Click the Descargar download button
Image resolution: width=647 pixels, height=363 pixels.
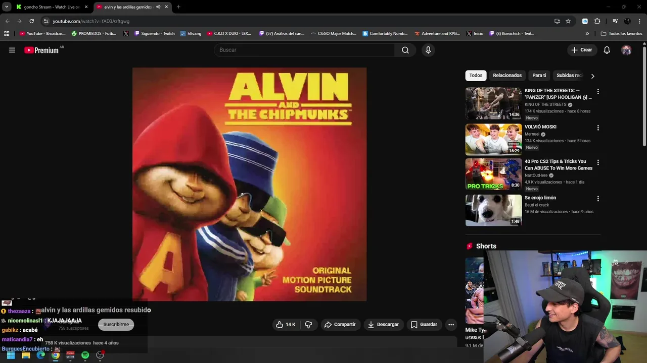383,325
